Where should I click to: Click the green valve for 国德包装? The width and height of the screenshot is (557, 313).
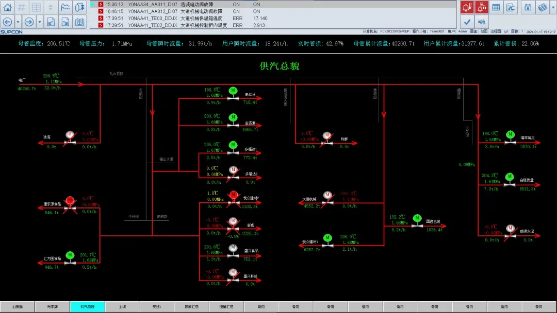pyautogui.click(x=417, y=219)
